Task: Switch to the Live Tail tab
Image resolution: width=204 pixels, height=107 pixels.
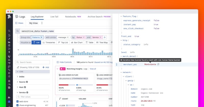Action: [54, 17]
